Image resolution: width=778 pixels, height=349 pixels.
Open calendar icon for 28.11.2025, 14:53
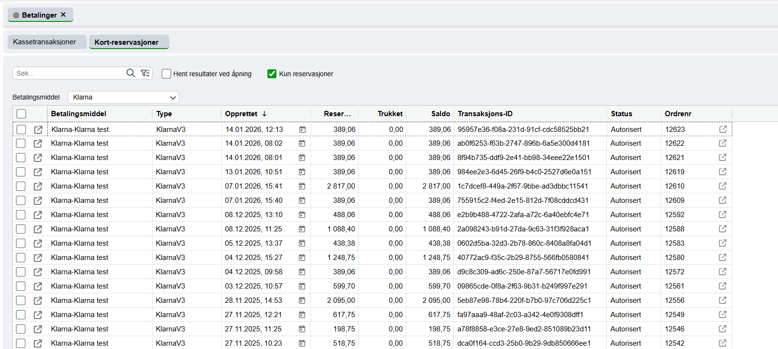pos(302,300)
